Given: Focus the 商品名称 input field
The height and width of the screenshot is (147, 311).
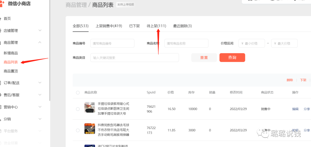Looking at the screenshot, I should click(186, 43).
